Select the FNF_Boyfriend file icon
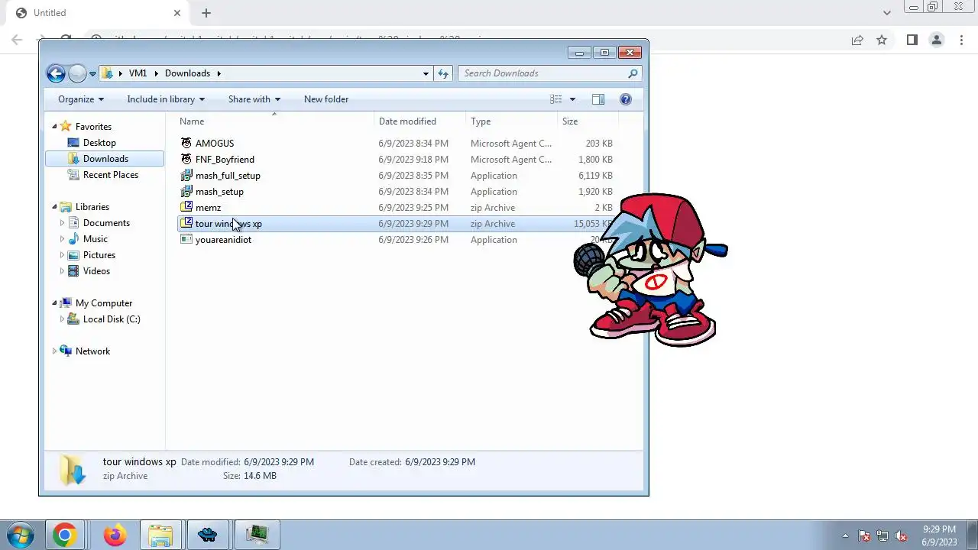978x550 pixels. [x=186, y=160]
